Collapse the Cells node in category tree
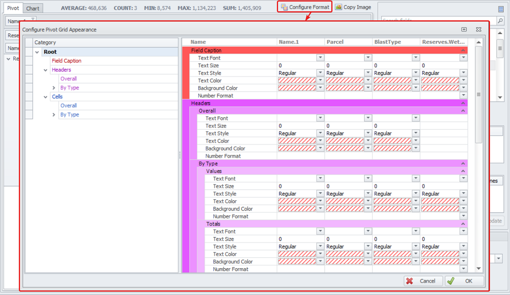Image resolution: width=510 pixels, height=295 pixels. click(x=45, y=97)
